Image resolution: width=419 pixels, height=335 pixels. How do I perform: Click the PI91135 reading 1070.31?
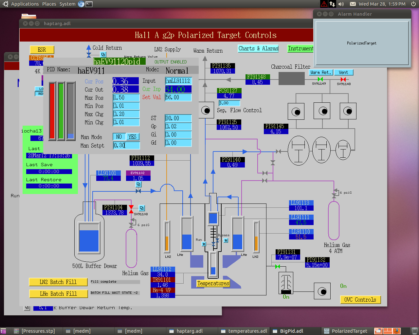pos(223,71)
